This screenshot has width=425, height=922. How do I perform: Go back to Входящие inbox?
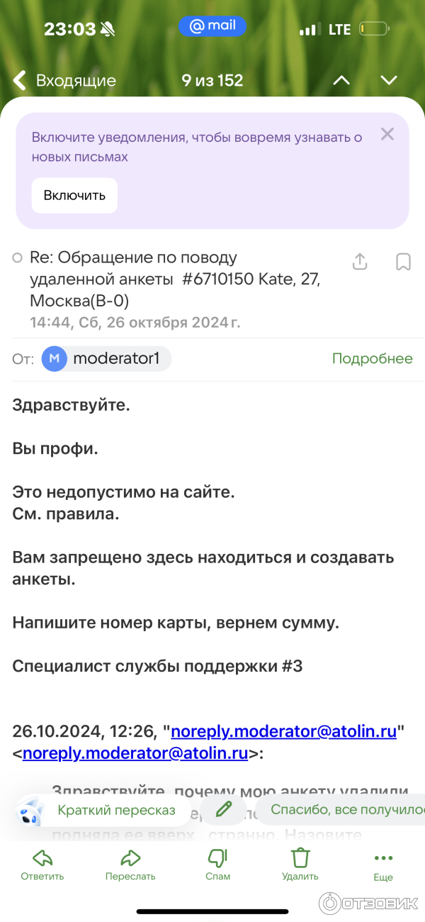64,81
